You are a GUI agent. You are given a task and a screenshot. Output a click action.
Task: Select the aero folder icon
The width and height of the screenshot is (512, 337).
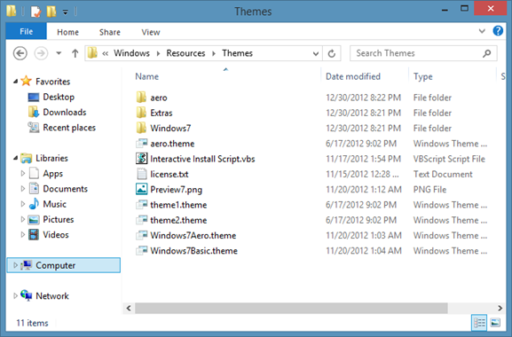141,98
